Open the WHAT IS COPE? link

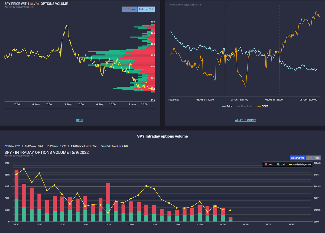pos(245,120)
